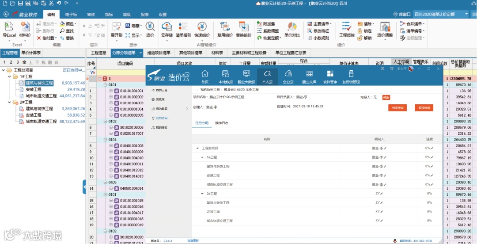Open 鹏业大数据 in 造价云 window
Screen dimensions: 477x244
pyautogui.click(x=246, y=77)
